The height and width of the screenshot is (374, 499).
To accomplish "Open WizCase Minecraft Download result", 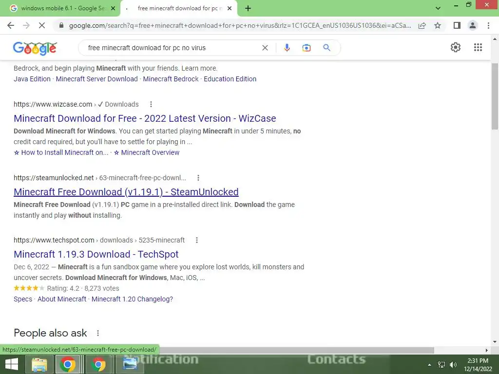I will pyautogui.click(x=145, y=118).
